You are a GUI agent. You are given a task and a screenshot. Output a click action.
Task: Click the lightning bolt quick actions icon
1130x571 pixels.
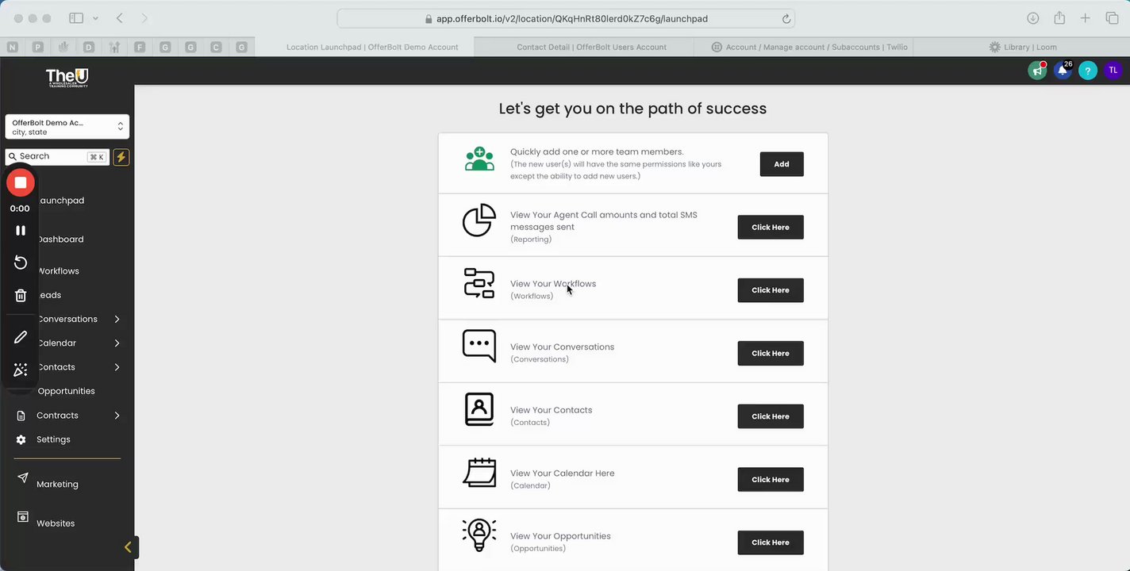pos(121,157)
